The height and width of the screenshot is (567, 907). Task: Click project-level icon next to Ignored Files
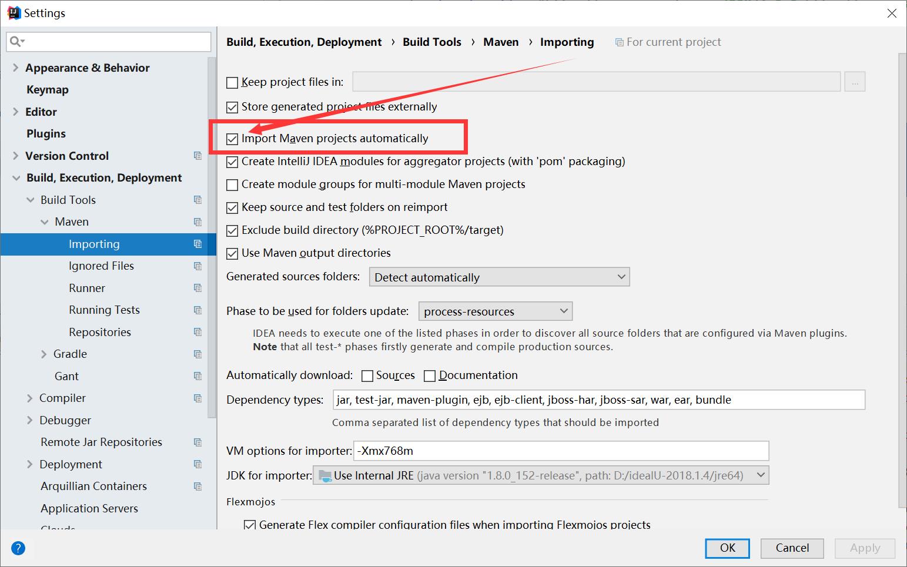tap(198, 266)
